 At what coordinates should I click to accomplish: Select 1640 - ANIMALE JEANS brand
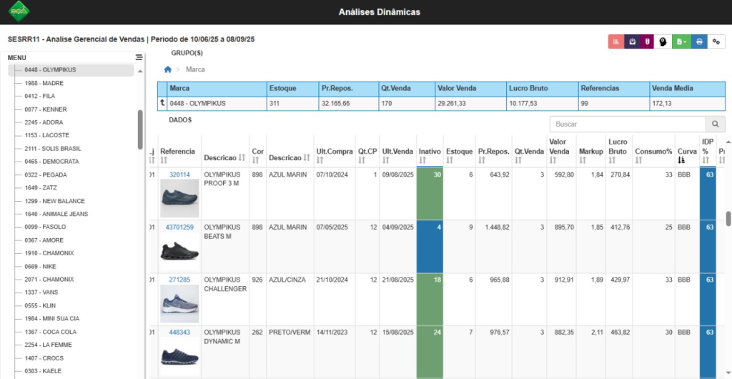click(56, 215)
